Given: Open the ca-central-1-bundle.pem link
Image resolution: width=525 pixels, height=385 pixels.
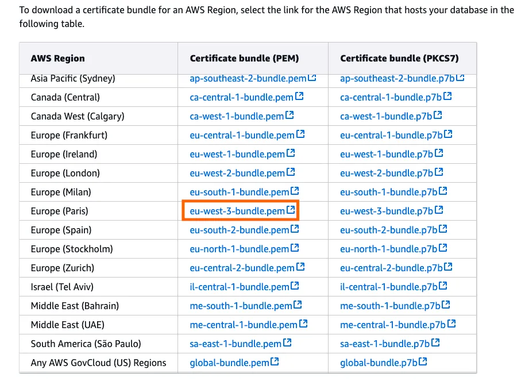Looking at the screenshot, I should [x=246, y=97].
